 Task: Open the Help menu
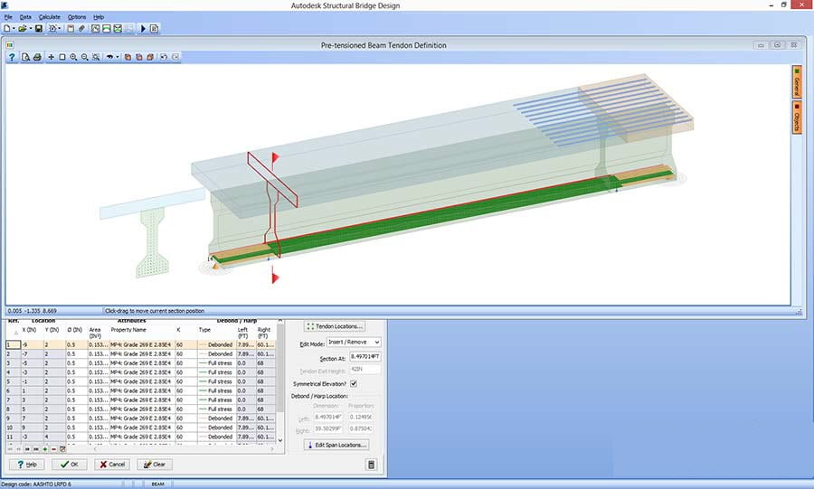(99, 17)
